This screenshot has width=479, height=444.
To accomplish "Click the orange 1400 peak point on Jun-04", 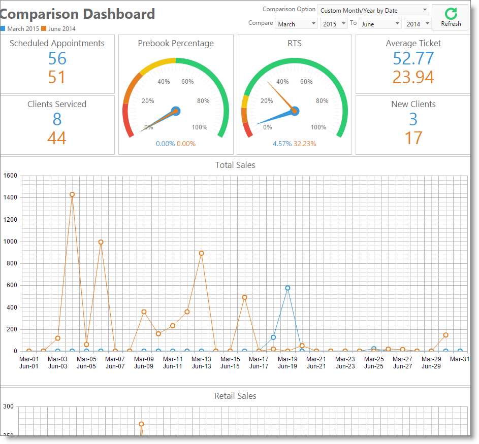I will [x=72, y=194].
